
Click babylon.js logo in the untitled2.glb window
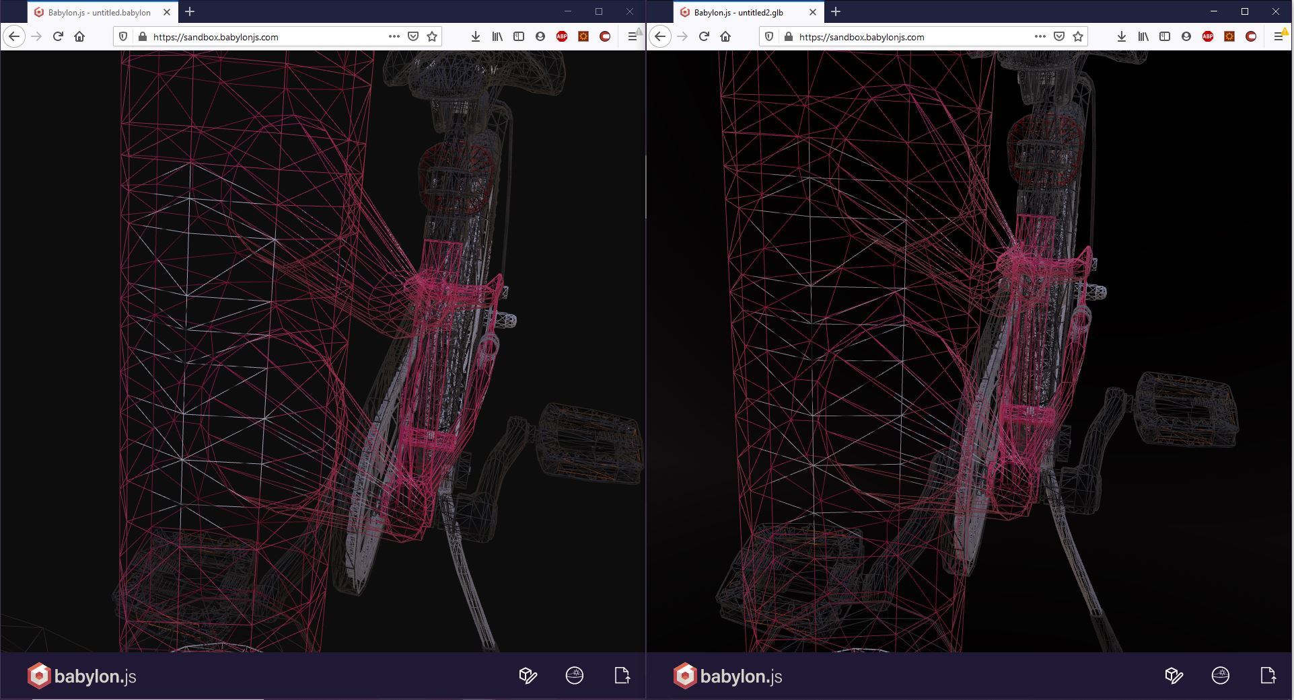click(727, 676)
